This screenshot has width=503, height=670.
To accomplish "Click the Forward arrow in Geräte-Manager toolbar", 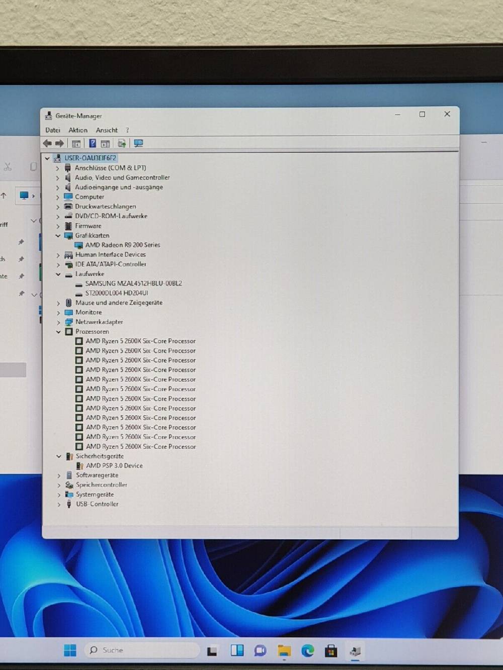I will point(59,143).
